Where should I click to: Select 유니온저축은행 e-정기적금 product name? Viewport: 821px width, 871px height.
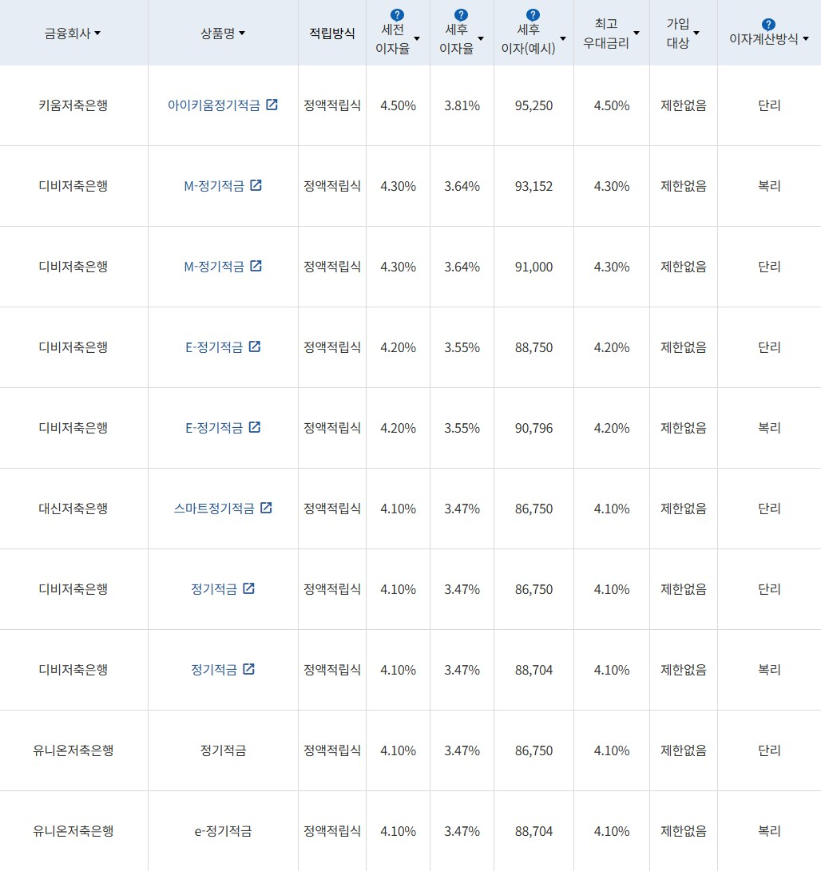click(223, 831)
